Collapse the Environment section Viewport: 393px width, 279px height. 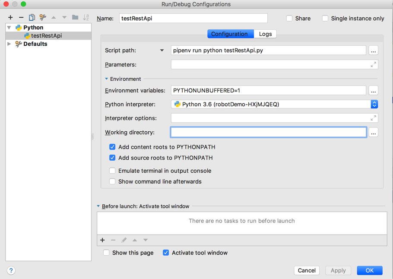(x=107, y=79)
